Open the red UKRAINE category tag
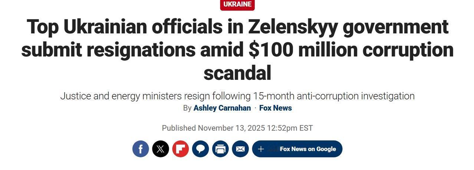 [x=237, y=4]
